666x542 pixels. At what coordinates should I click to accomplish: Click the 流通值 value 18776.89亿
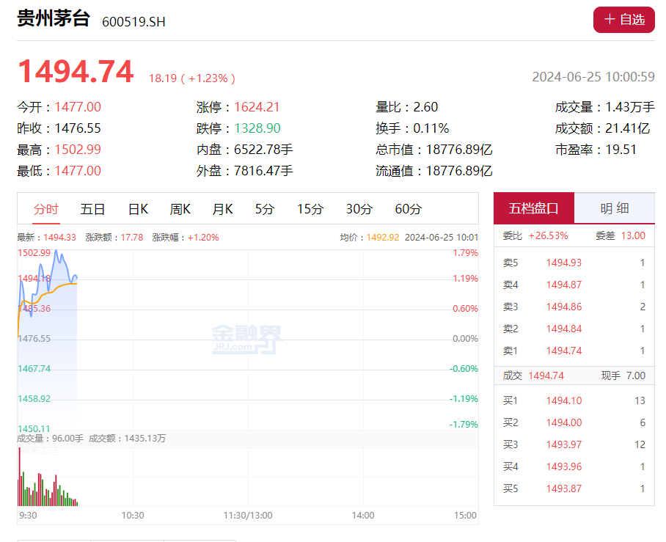(x=459, y=171)
